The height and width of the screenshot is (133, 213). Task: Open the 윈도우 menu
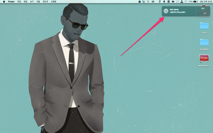coord(45,2)
